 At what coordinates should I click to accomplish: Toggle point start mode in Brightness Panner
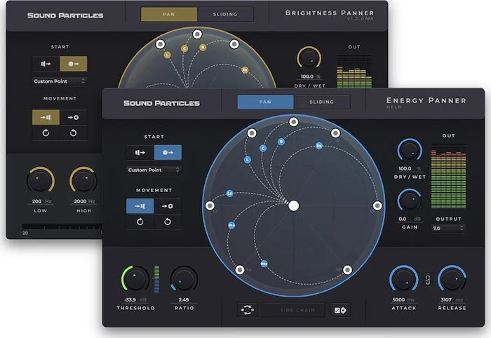coord(73,65)
